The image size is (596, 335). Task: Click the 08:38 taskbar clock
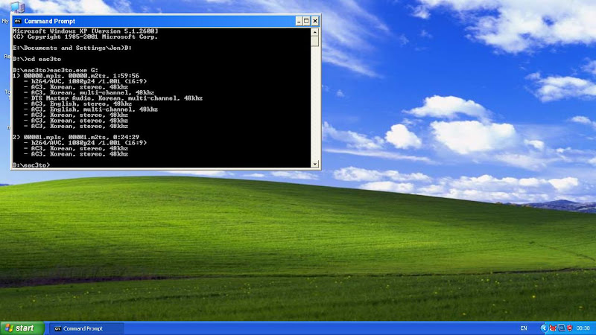(x=583, y=328)
